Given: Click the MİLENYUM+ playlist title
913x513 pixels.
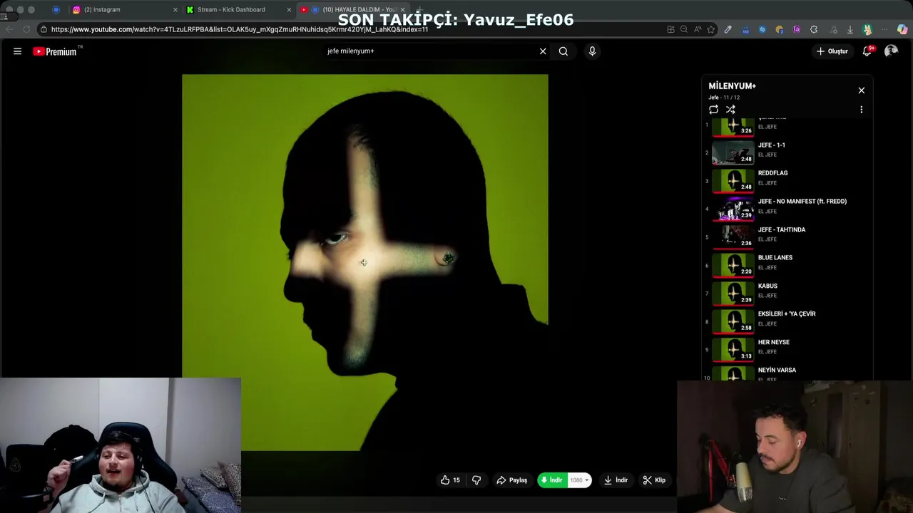Looking at the screenshot, I should click(732, 85).
